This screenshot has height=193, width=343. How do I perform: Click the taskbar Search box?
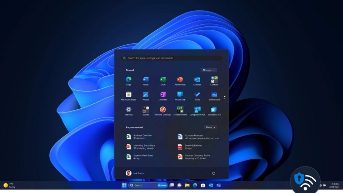pyautogui.click(x=148, y=185)
